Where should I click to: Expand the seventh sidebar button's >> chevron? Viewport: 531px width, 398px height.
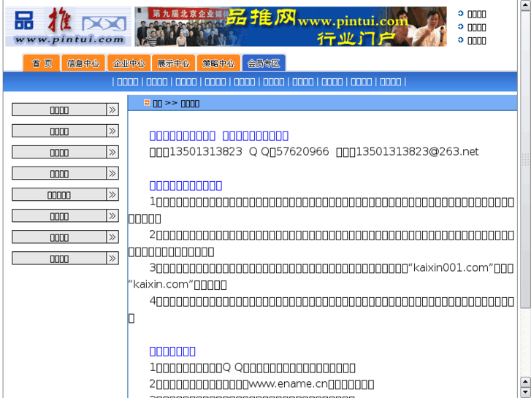click(112, 237)
